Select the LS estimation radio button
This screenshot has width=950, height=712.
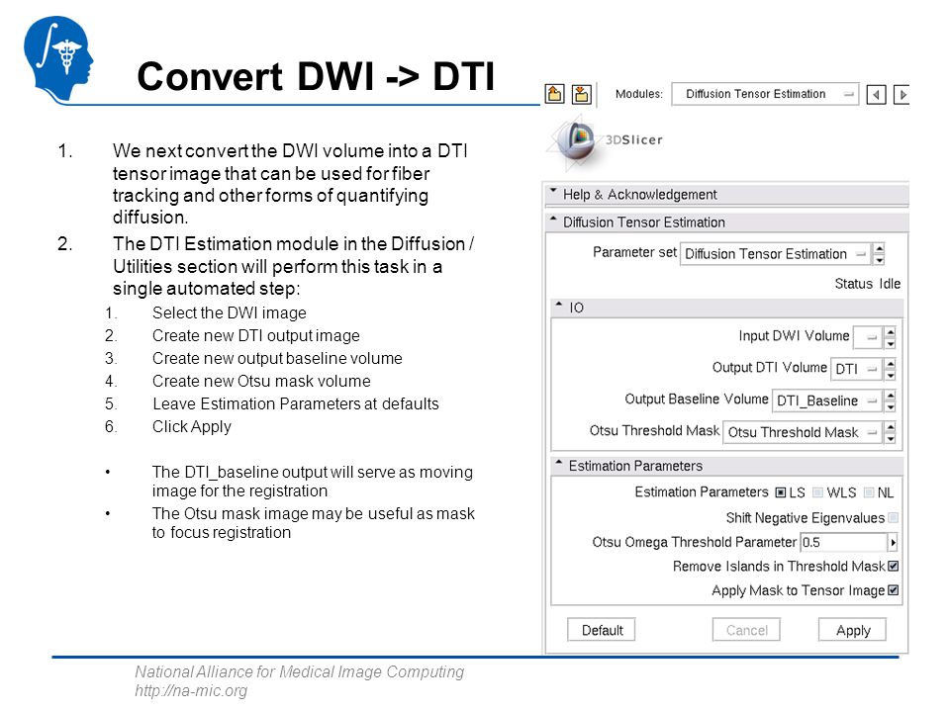pos(781,492)
